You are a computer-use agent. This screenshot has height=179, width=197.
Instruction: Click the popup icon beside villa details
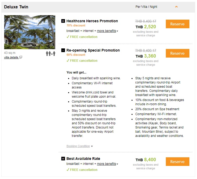(x=21, y=57)
